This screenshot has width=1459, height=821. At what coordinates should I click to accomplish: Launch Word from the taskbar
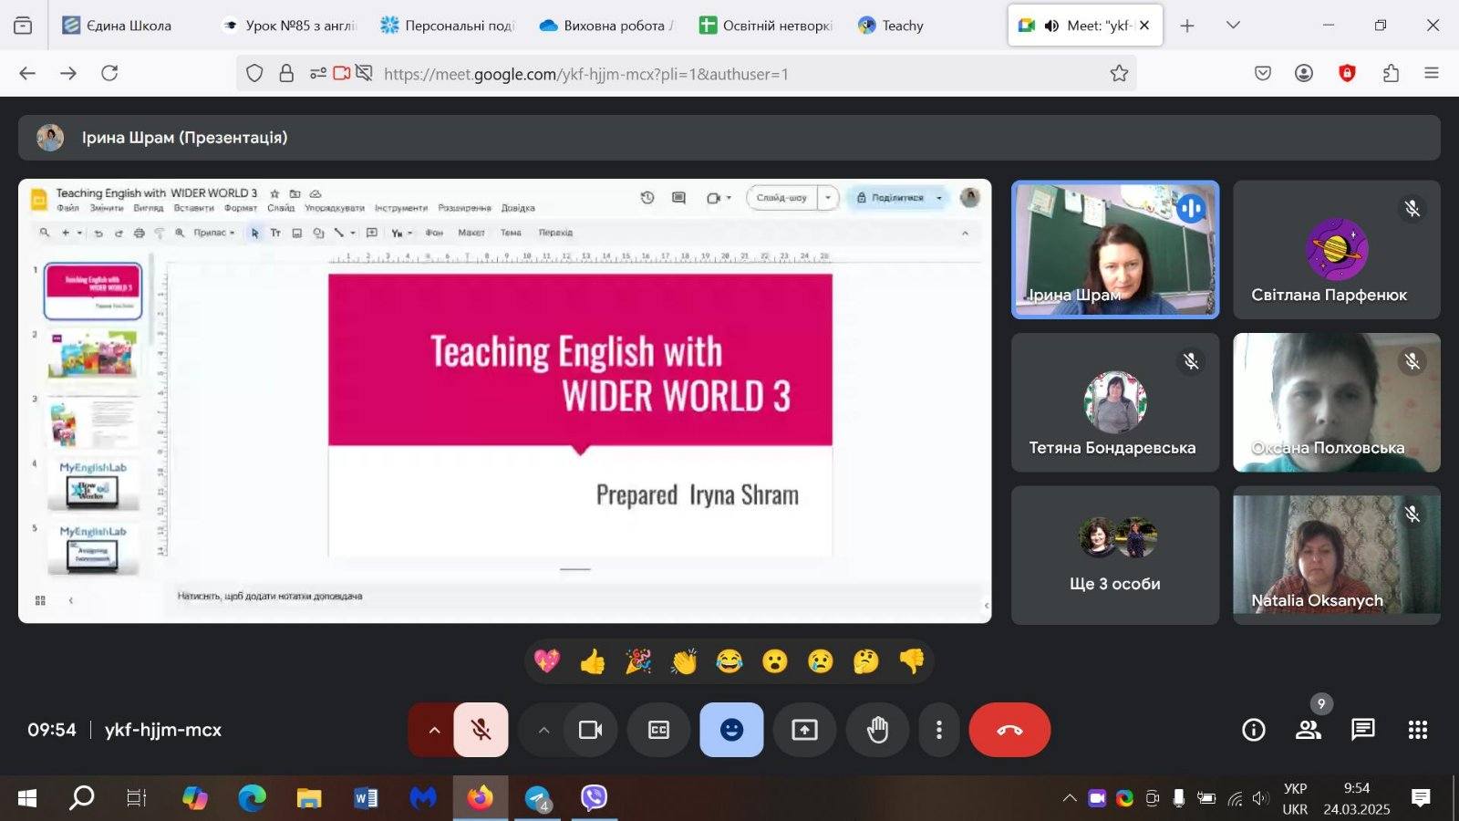[366, 798]
